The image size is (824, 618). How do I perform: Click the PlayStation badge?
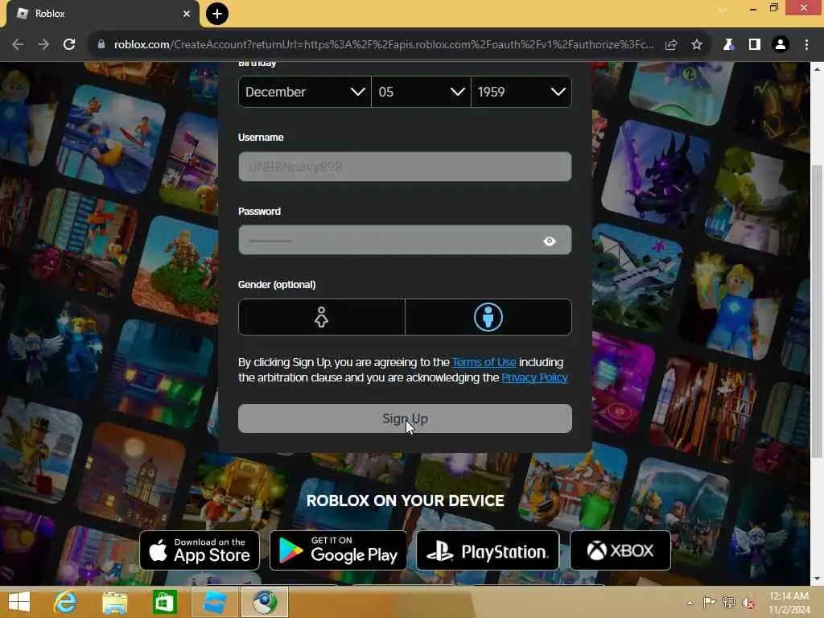coord(488,550)
